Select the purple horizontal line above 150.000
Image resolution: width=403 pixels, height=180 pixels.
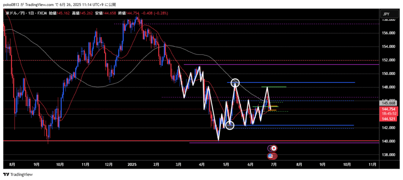(x=275, y=65)
